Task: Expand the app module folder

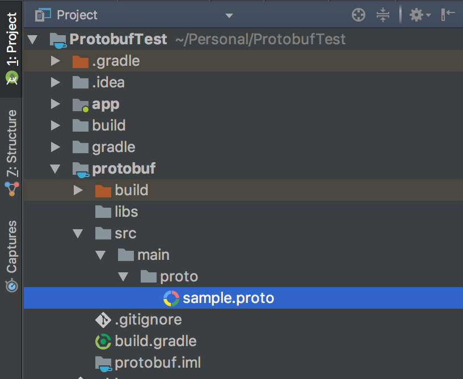Action: click(55, 104)
